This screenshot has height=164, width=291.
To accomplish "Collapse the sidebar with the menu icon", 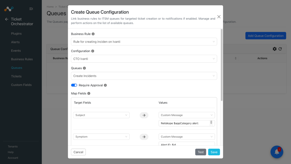I will point(31,9).
